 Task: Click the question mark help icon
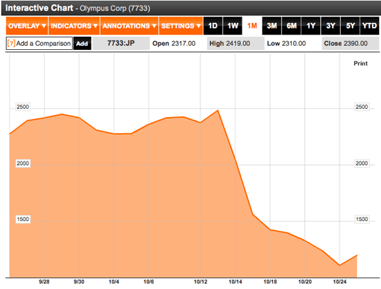tap(11, 44)
